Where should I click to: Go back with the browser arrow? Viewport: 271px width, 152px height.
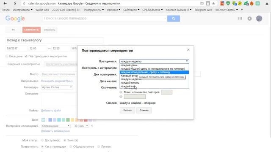(5, 3)
